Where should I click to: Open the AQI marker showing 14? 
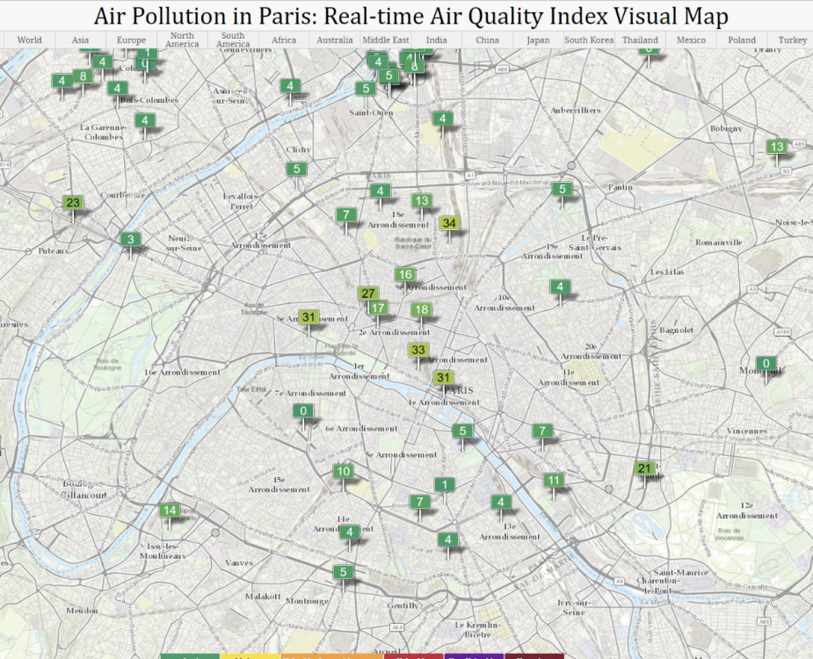(x=170, y=511)
